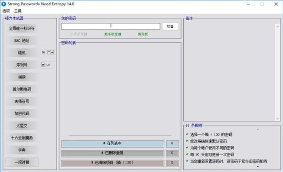
Task: Decrease the random length stepper value
Action: pyautogui.click(x=52, y=52)
